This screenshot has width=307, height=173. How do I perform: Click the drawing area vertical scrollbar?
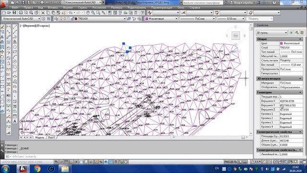tap(251, 79)
